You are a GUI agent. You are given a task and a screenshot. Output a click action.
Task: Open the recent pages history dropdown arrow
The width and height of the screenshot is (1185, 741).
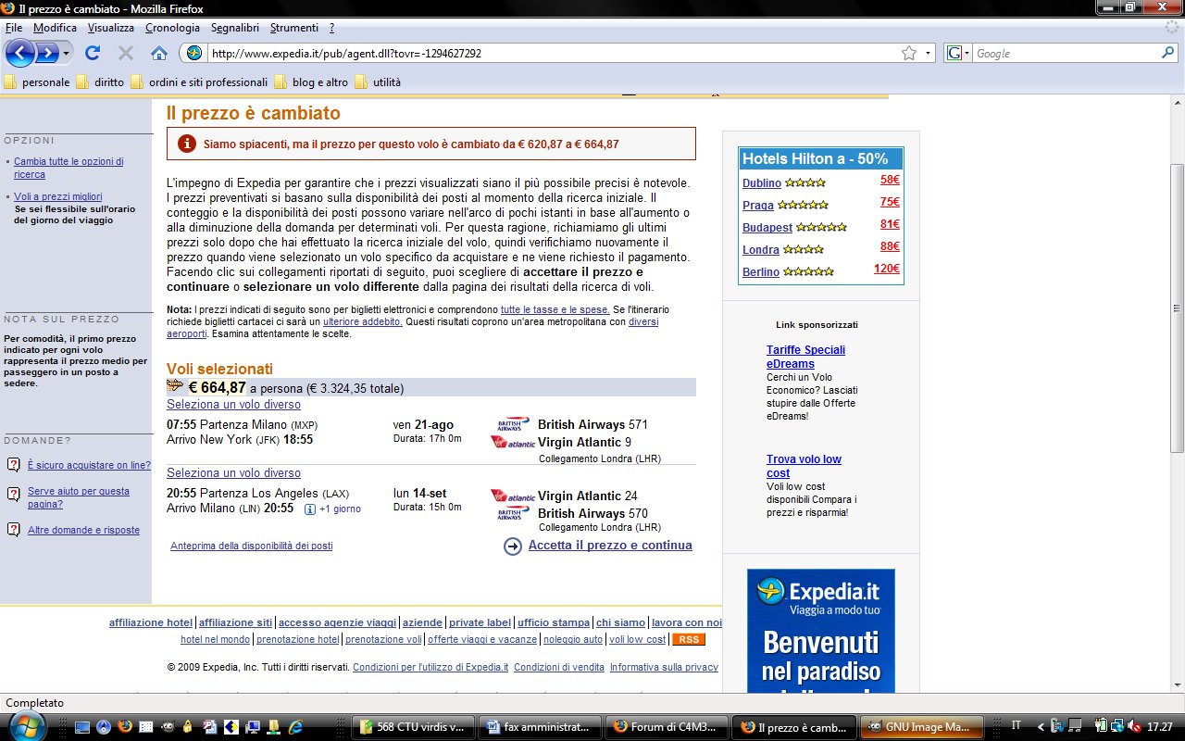(67, 53)
